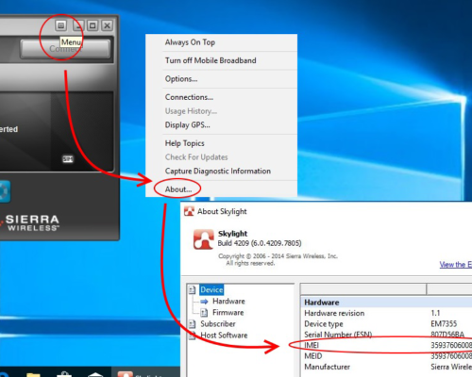Select Host Software in the tree
472x377 pixels.
[x=224, y=336]
